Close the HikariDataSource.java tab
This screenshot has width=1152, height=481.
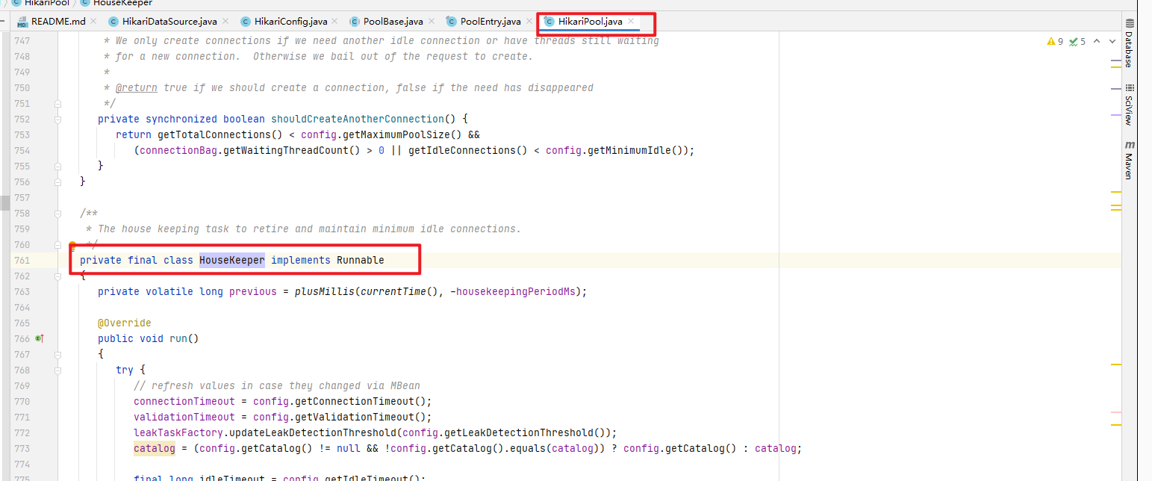tap(225, 21)
